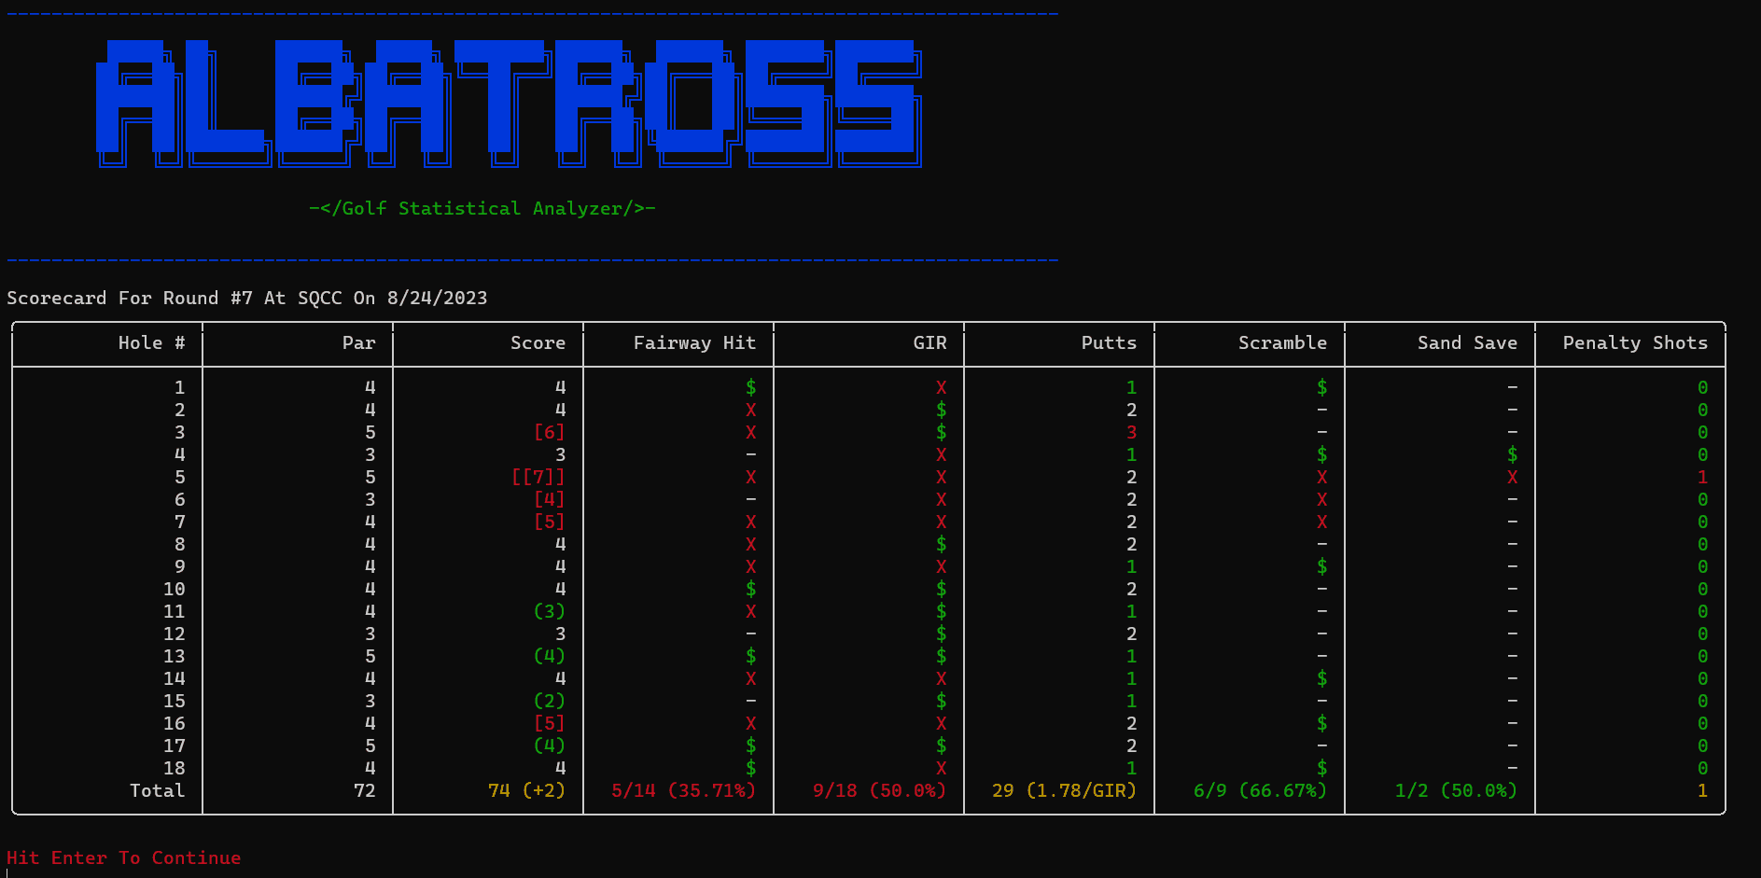Click the Scorecard For Round #7 title
The image size is (1761, 878).
pyautogui.click(x=246, y=298)
